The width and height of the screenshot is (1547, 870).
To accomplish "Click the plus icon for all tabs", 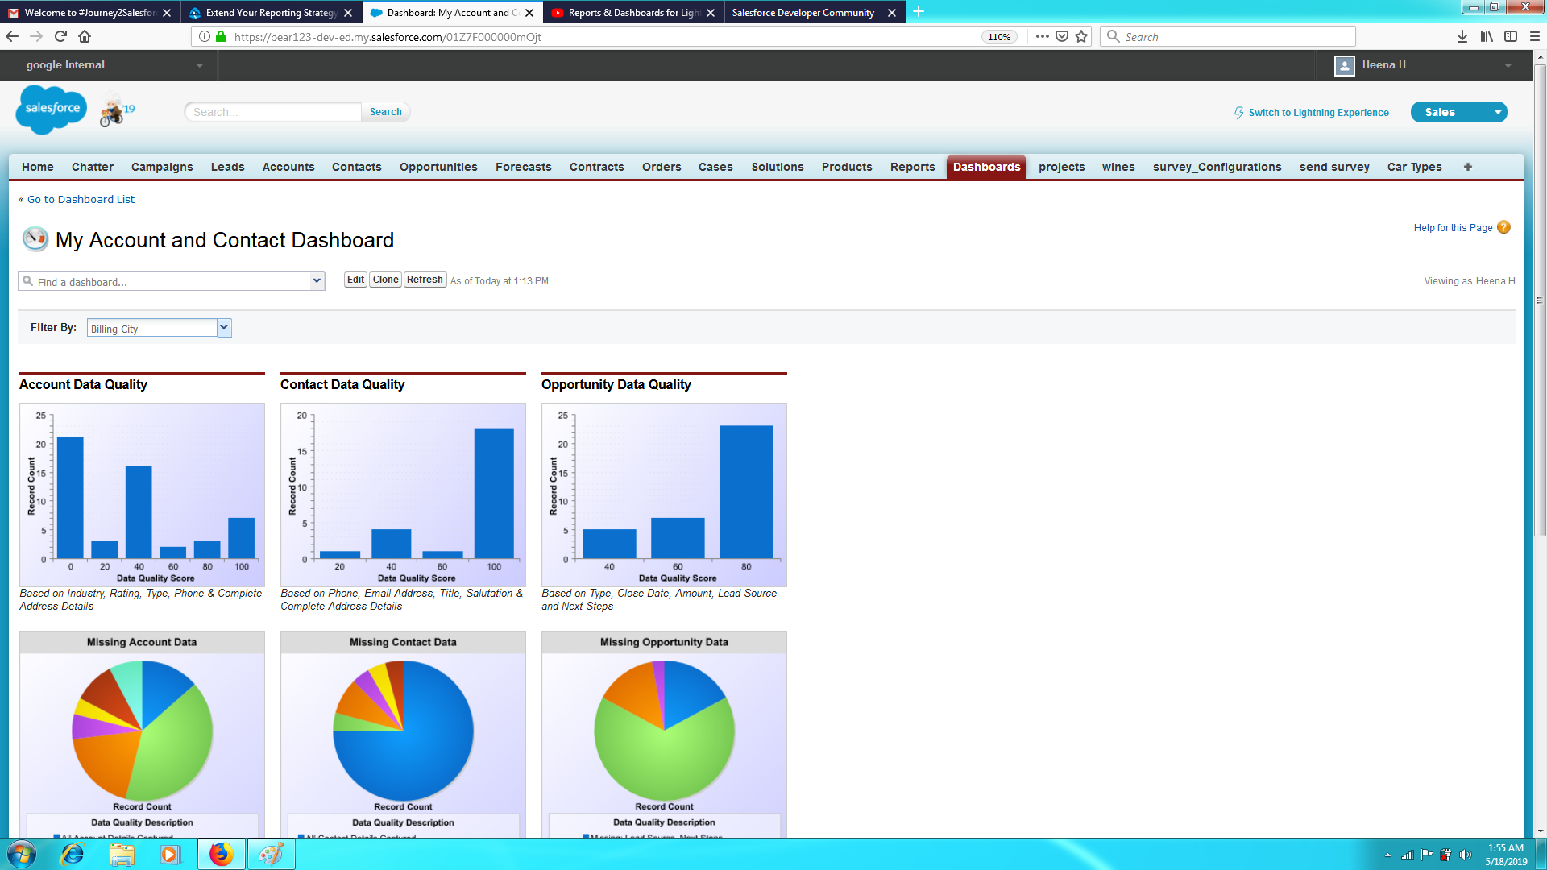I will (x=1467, y=167).
